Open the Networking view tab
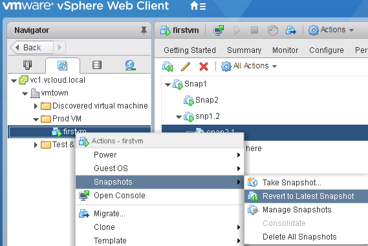Screen dimensions: 368x246 pos(130,65)
